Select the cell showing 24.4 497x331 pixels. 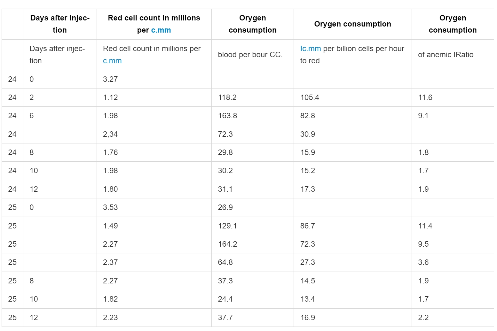(x=252, y=299)
